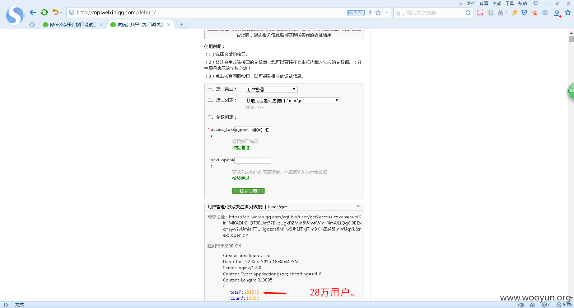This screenshot has width=574, height=308.
Task: Click the scrollbar up arrow
Action: point(571,33)
